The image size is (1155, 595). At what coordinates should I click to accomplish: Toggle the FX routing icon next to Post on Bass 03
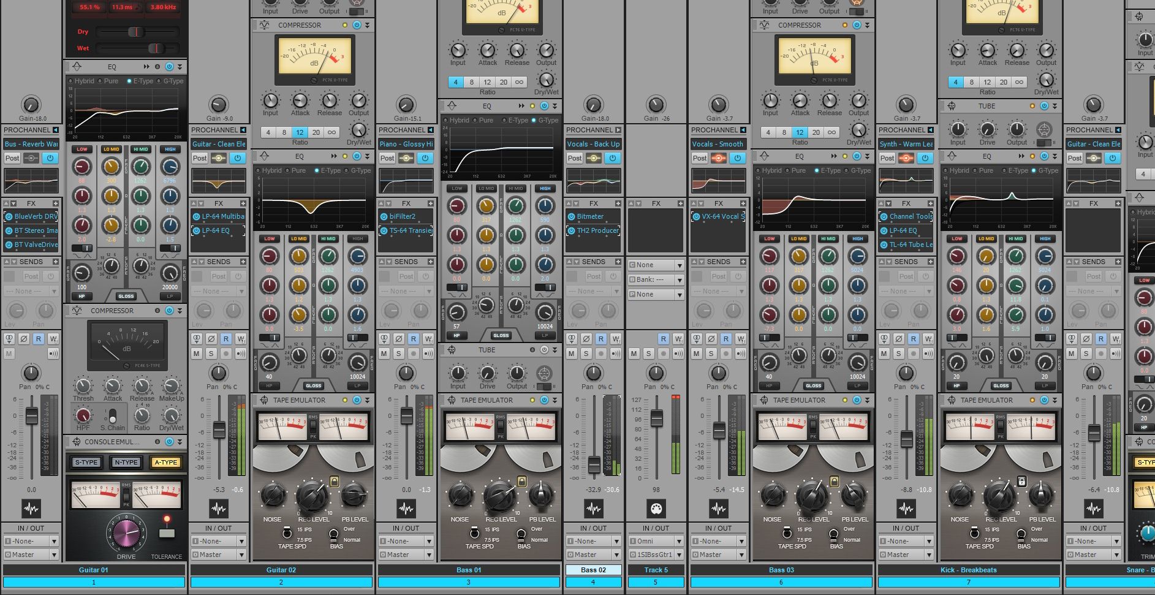719,158
